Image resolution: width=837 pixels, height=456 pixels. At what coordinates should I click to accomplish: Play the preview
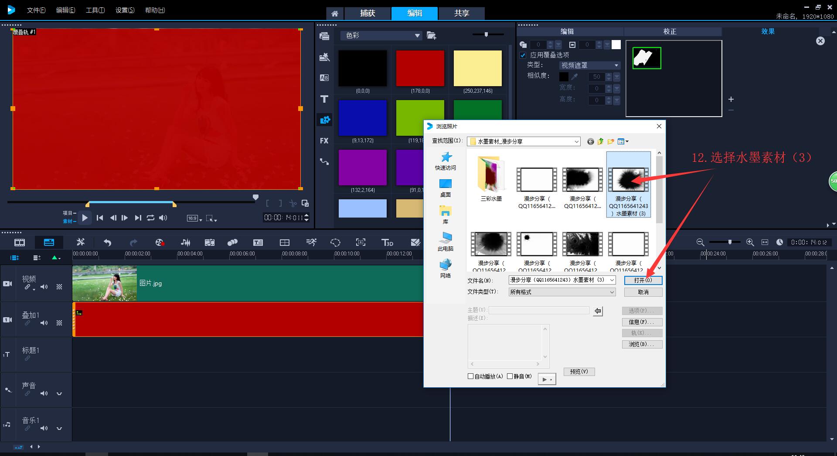(x=85, y=218)
